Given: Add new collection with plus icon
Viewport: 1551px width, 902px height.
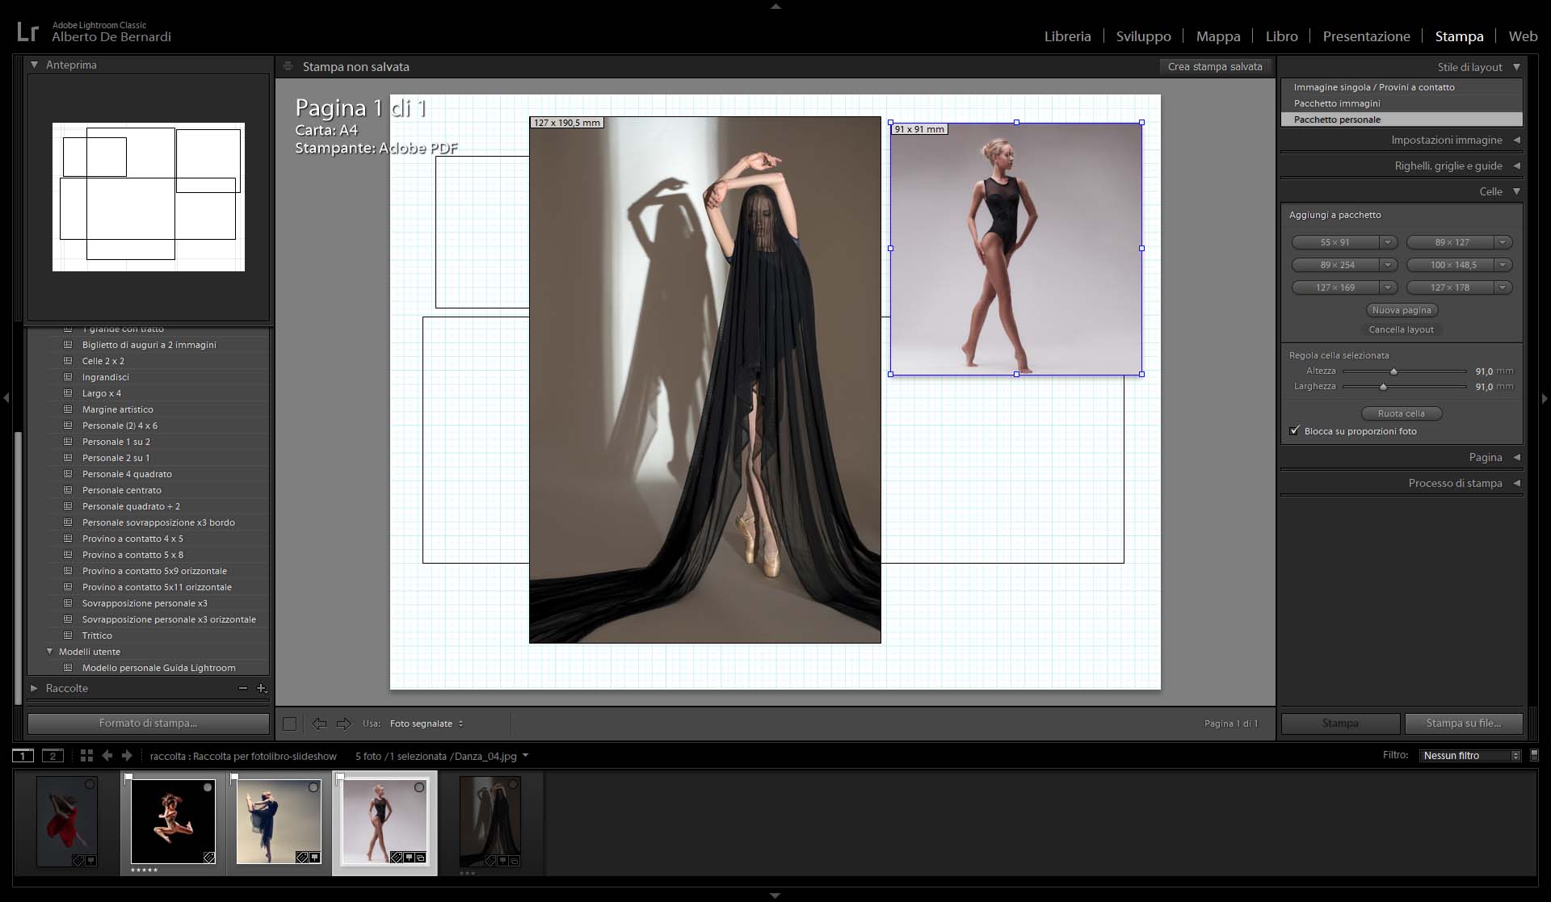Looking at the screenshot, I should pos(261,688).
